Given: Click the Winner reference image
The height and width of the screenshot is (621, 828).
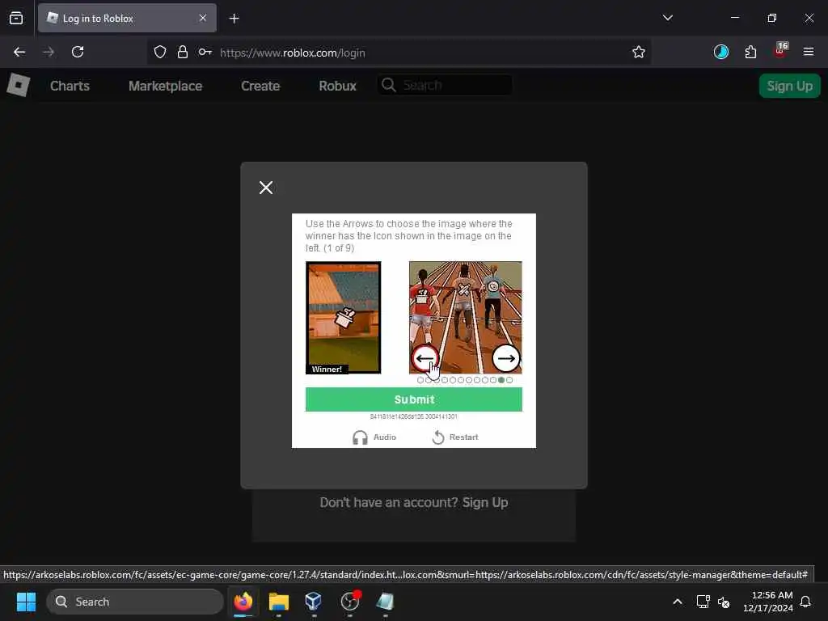Looking at the screenshot, I should tap(343, 317).
